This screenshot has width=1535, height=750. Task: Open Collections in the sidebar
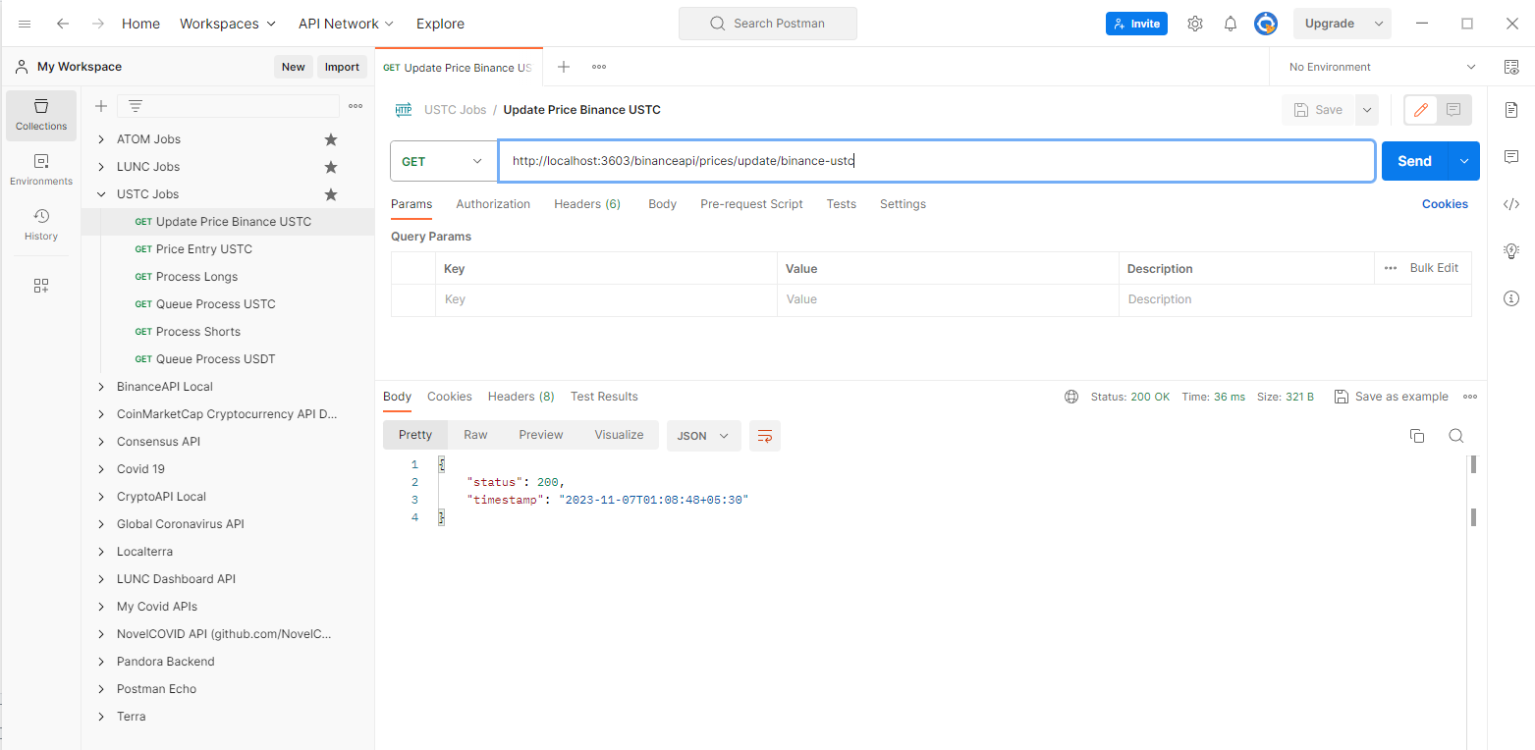point(41,116)
